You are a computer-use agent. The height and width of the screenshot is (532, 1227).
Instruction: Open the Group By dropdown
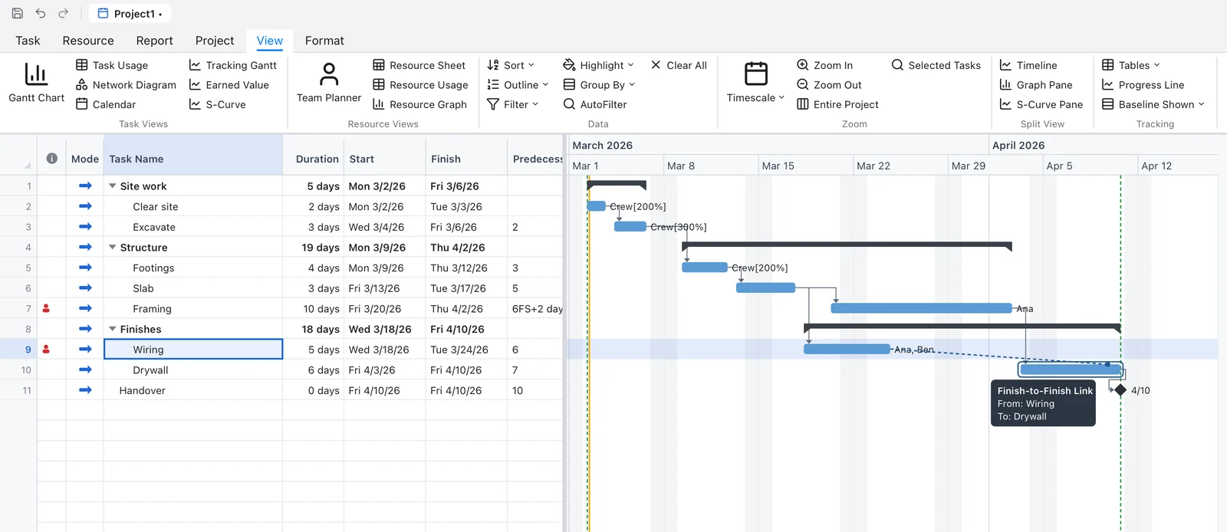599,85
